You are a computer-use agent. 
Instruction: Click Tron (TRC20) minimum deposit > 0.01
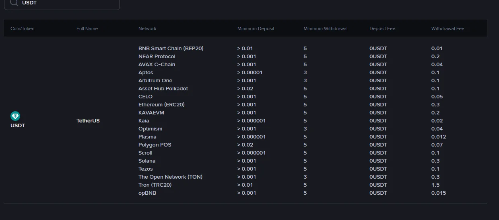tap(245, 185)
